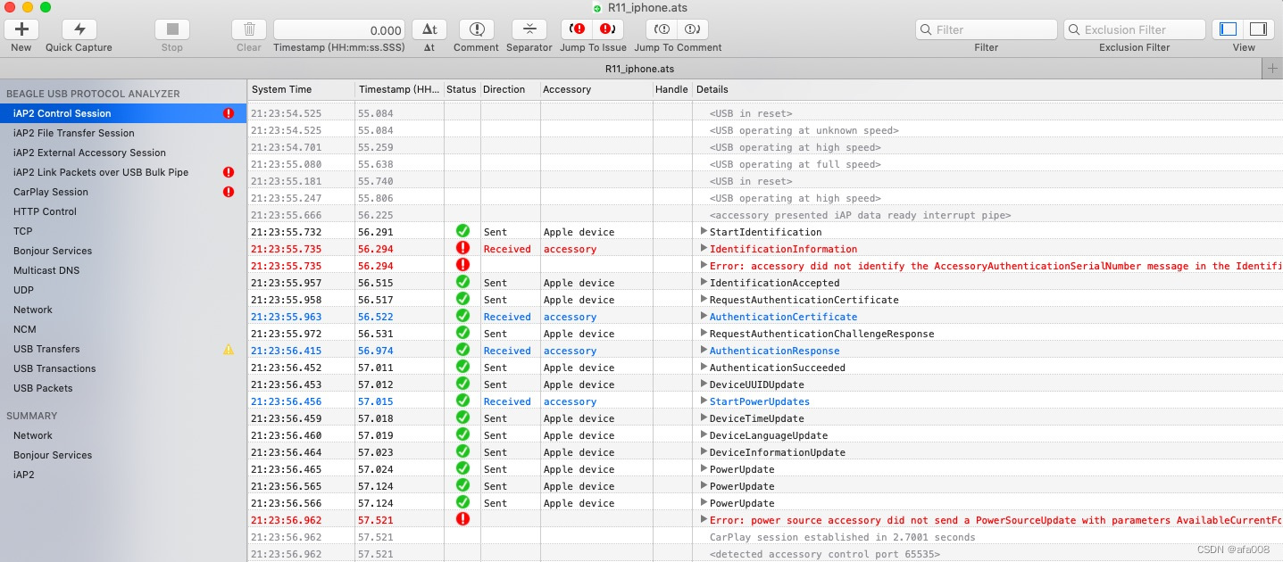The height and width of the screenshot is (562, 1283).
Task: Toggle the left sidebar view button
Action: point(1228,29)
